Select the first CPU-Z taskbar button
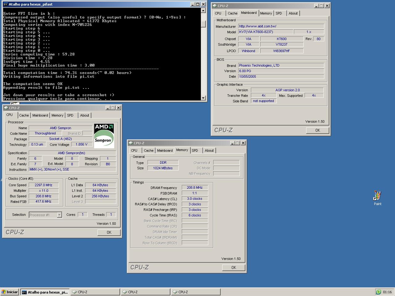The height and width of the screenshot is (296, 395). coord(95,292)
